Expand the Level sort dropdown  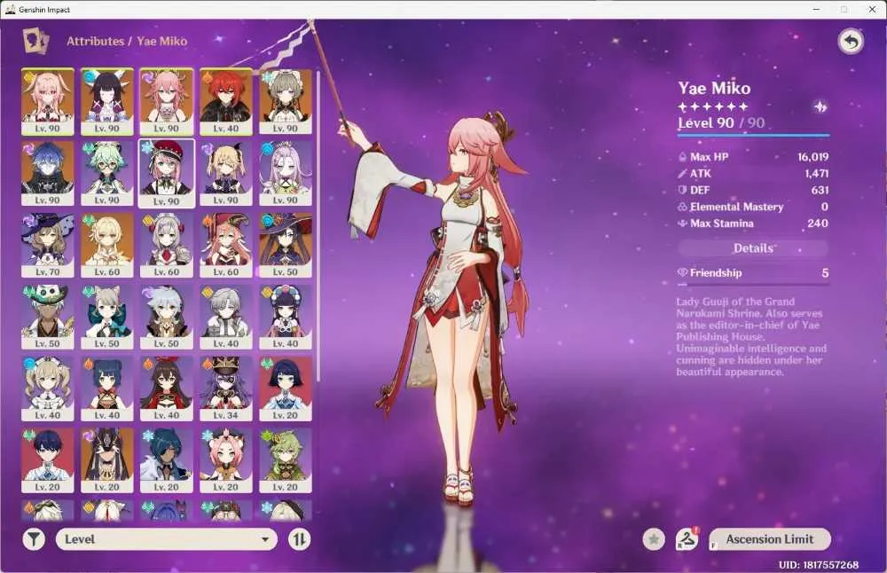point(167,539)
